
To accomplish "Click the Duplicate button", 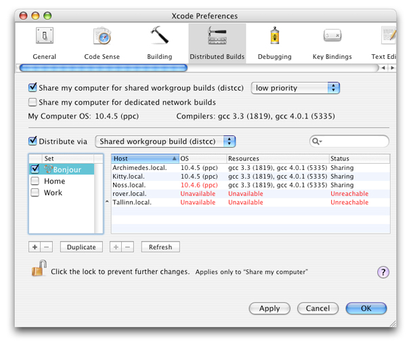I will [81, 247].
